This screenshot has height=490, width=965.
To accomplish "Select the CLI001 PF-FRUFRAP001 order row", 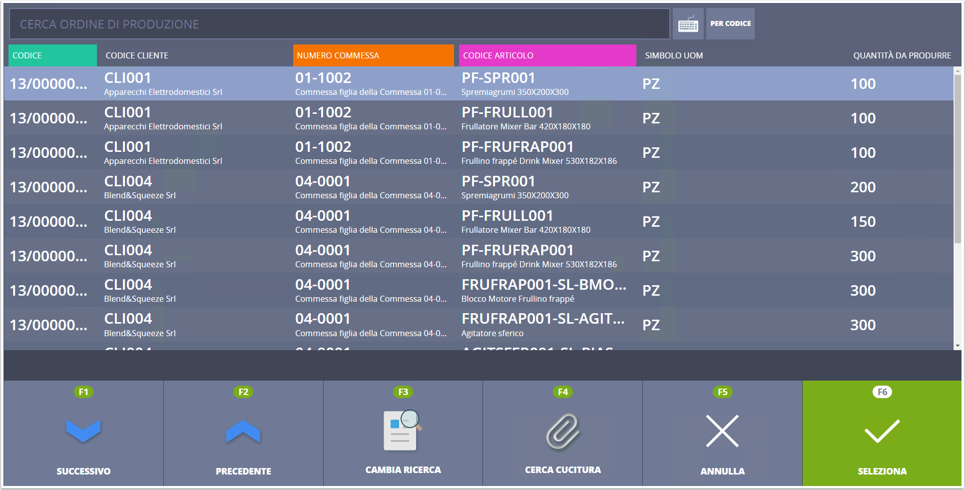I will [x=479, y=153].
